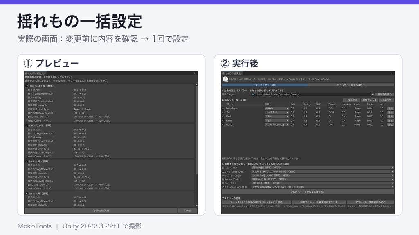Uncheck Ear.R ← 耳 in the preview

[27, 193]
